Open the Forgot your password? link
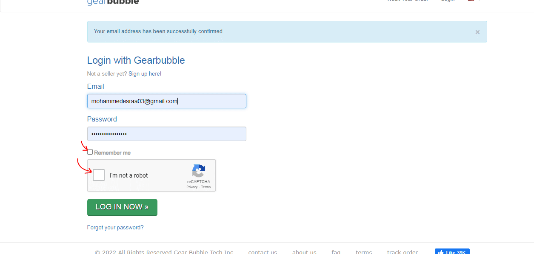 [115, 227]
